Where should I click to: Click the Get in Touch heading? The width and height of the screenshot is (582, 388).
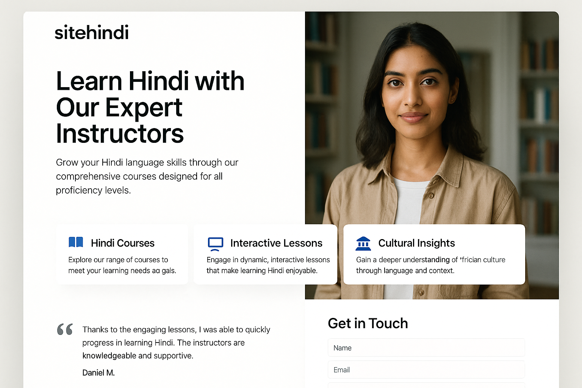[x=368, y=323]
